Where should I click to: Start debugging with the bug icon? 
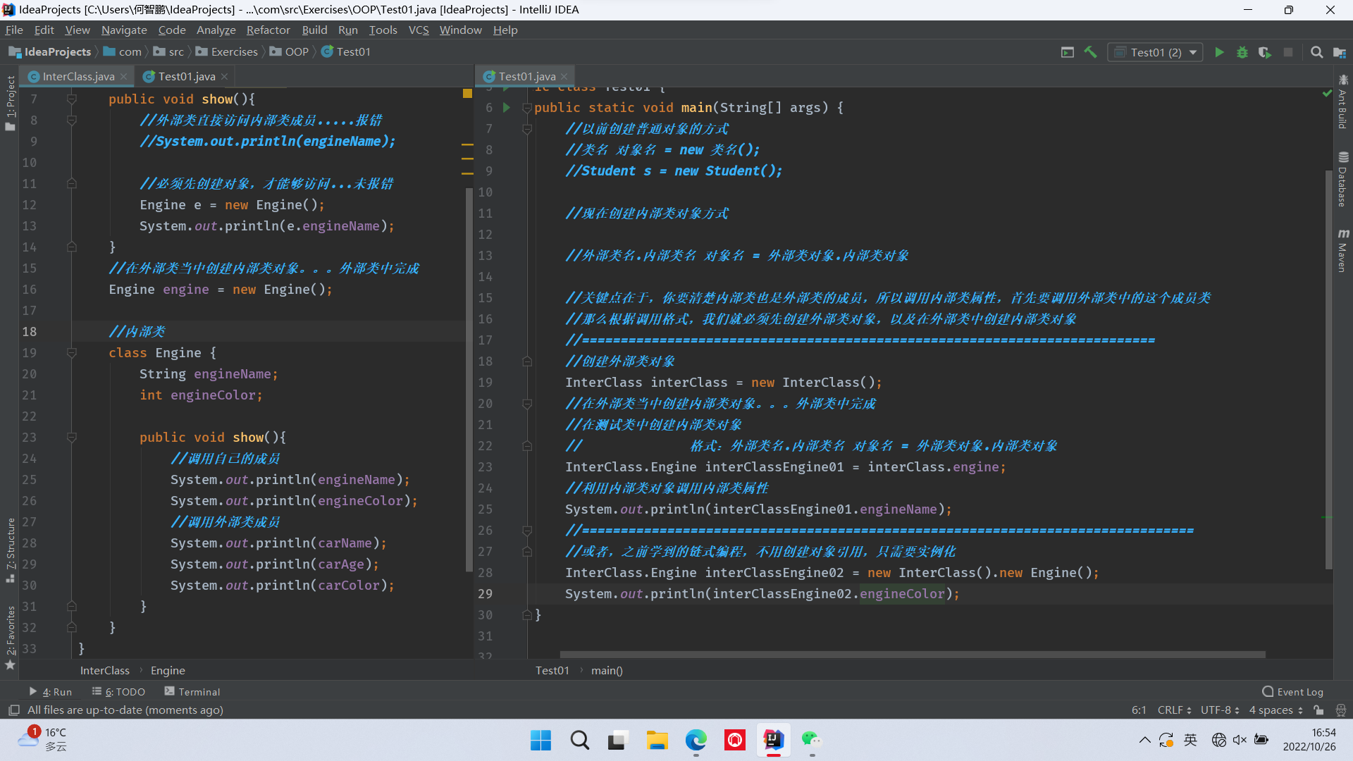point(1242,52)
